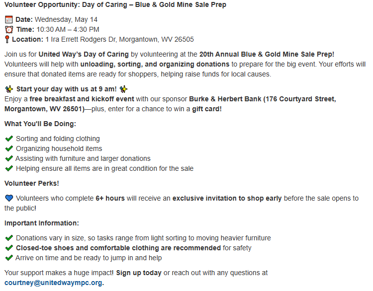Click checkmark next to Organizing household items
This screenshot has width=373, height=291.
(9, 148)
